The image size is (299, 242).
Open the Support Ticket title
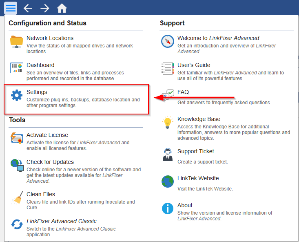(196, 151)
